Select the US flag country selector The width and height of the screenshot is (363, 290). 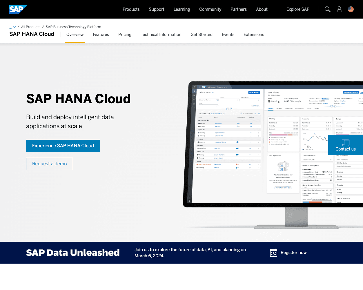coord(351,9)
